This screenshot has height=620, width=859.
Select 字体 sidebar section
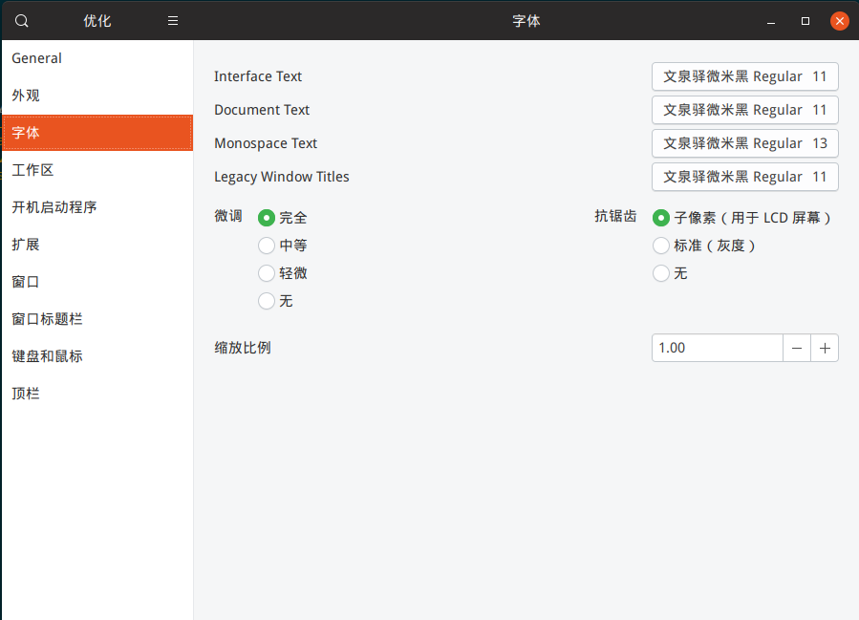pyautogui.click(x=97, y=133)
